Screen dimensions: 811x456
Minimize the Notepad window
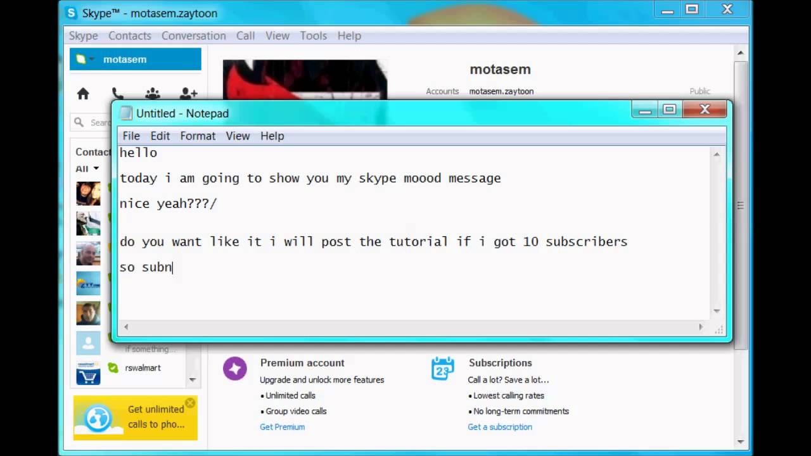(645, 110)
